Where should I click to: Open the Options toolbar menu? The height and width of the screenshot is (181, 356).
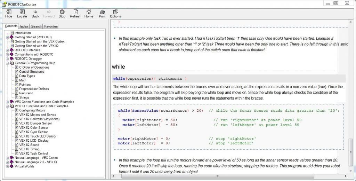(115, 14)
